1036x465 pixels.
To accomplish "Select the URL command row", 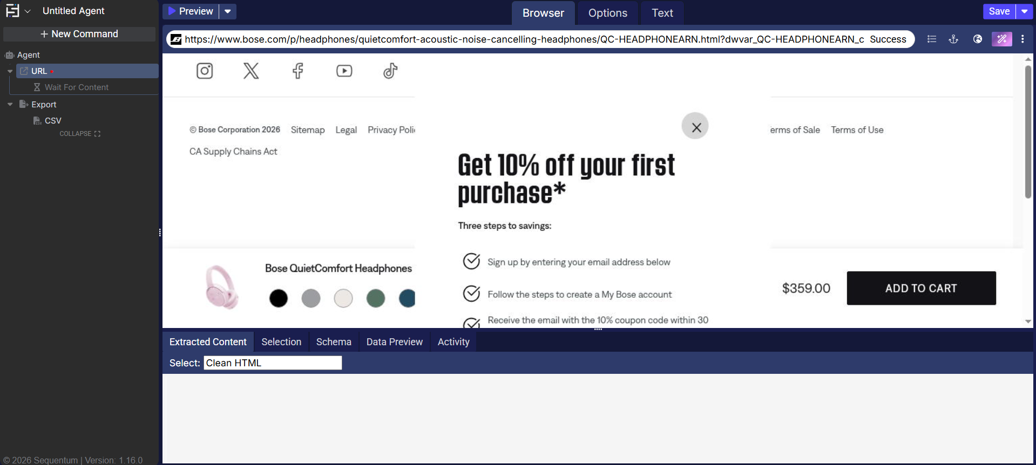I will [x=87, y=71].
